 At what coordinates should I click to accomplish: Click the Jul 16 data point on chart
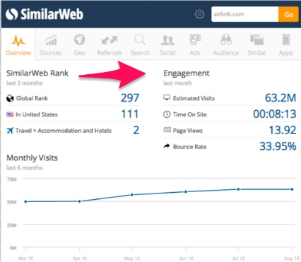(x=238, y=189)
